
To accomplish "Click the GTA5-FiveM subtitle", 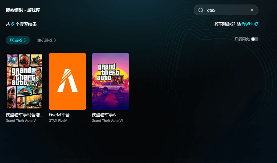I will click(58, 121).
